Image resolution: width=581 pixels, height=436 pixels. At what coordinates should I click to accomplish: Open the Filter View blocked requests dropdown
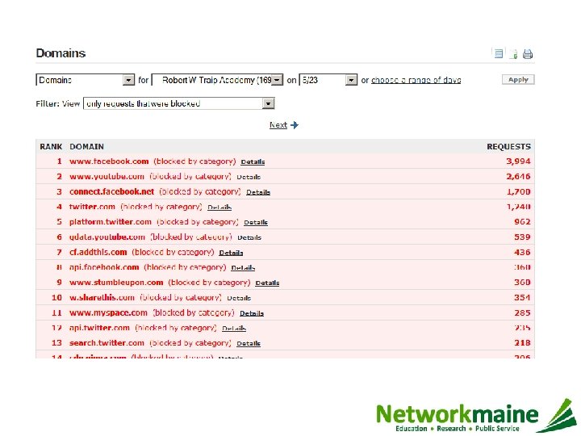click(x=179, y=103)
